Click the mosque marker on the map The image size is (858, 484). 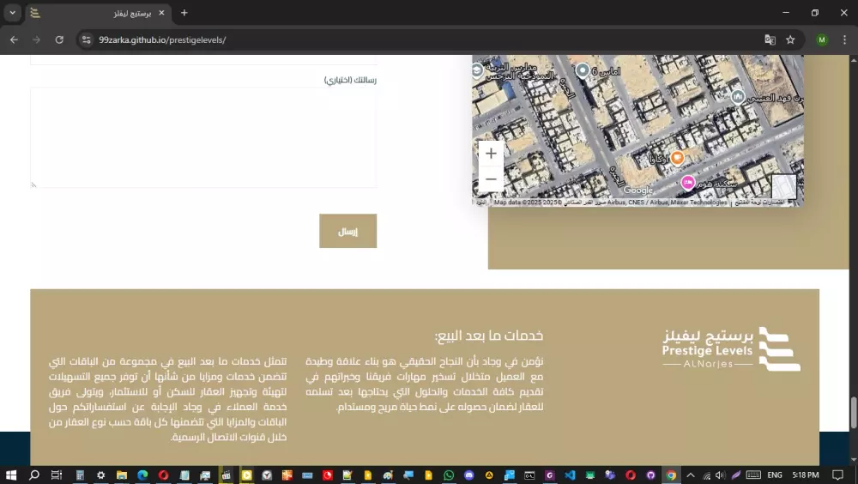coord(738,97)
